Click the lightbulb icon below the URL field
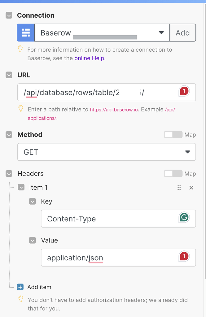The width and height of the screenshot is (206, 317). pyautogui.click(x=20, y=108)
